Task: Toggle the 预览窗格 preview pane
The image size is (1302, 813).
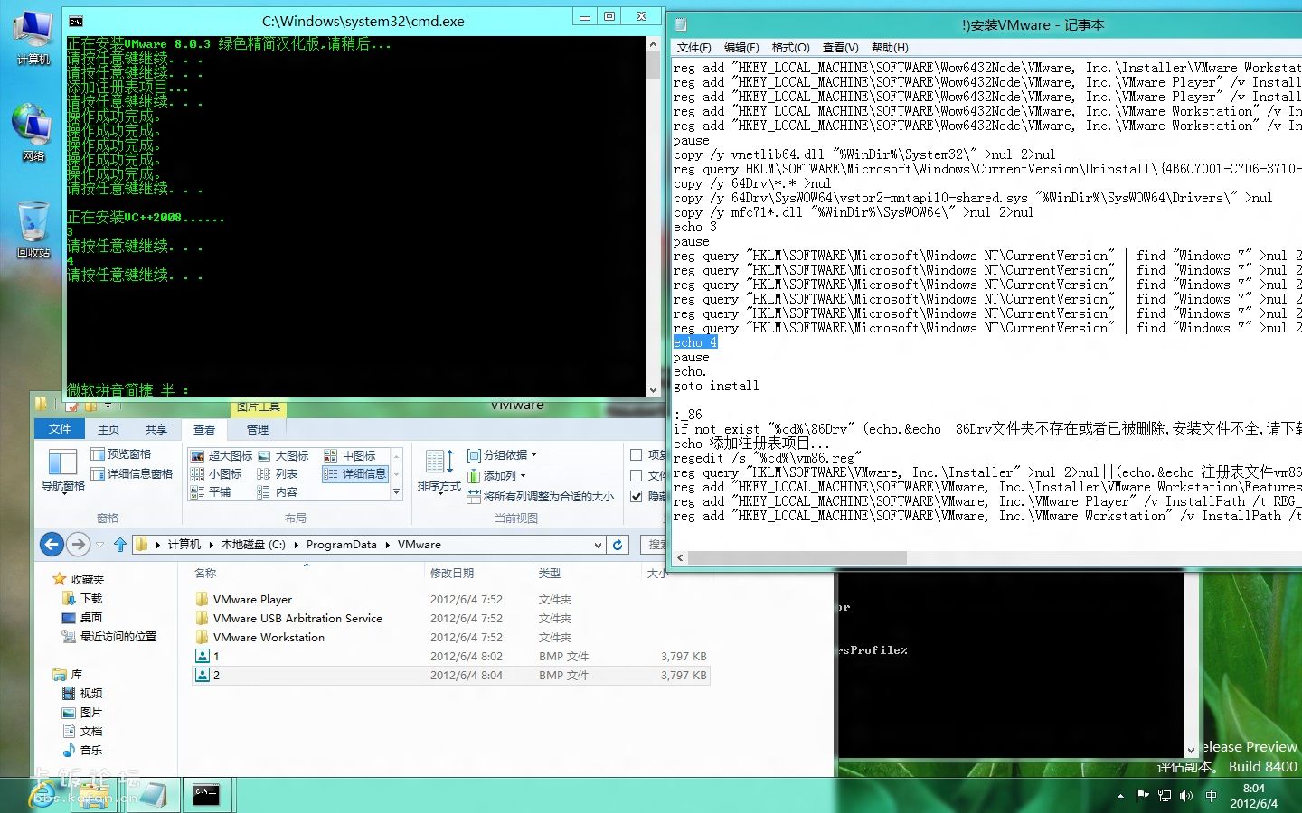Action: point(121,454)
